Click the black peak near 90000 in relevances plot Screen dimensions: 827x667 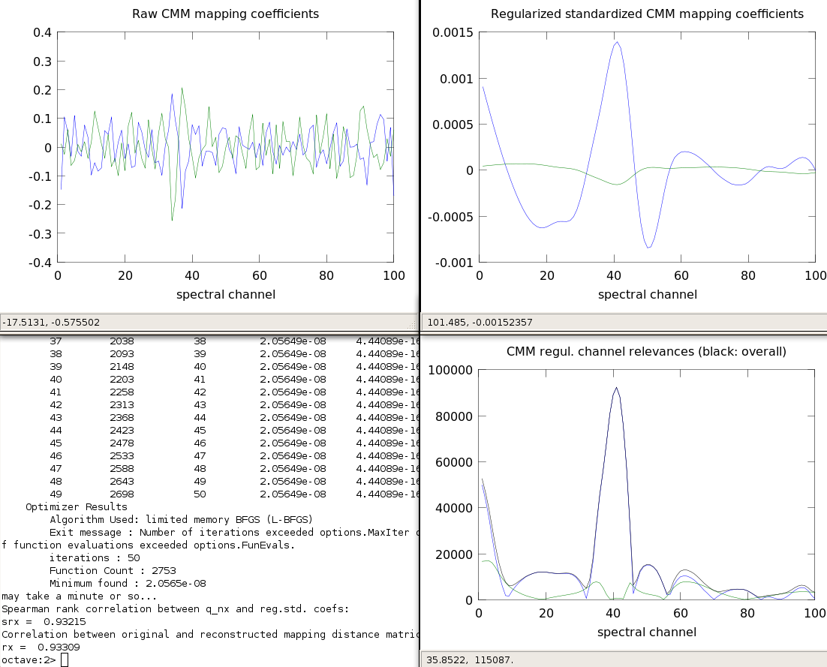point(616,389)
